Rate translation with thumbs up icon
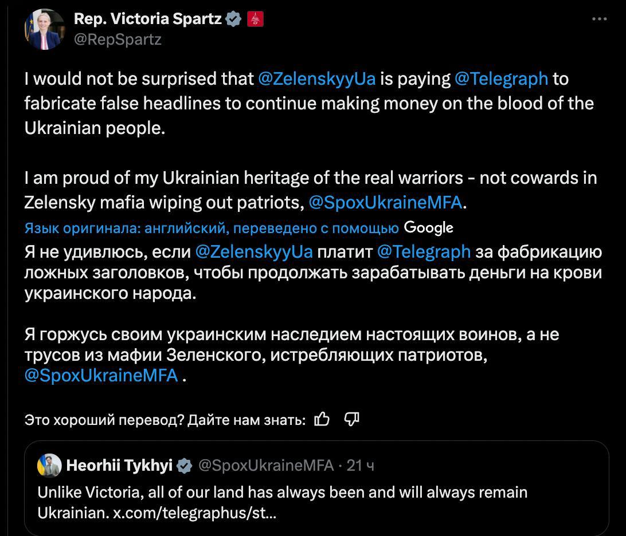This screenshot has height=536, width=626. pos(322,420)
